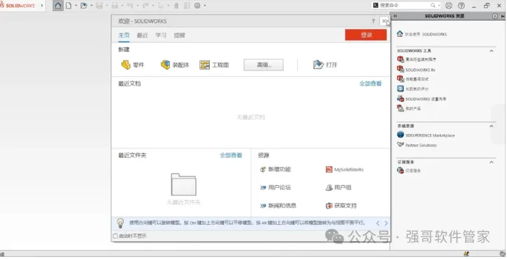The width and height of the screenshot is (507, 259).
Task: Collapse the online resources section chevron
Action: click(x=491, y=126)
